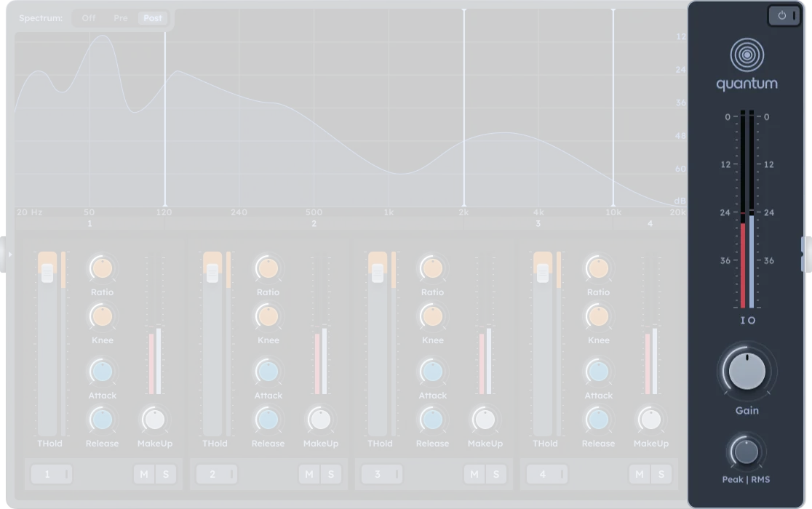Click the 2k crossover frequency line
Screen dimensions: 812x509
[x=463, y=109]
